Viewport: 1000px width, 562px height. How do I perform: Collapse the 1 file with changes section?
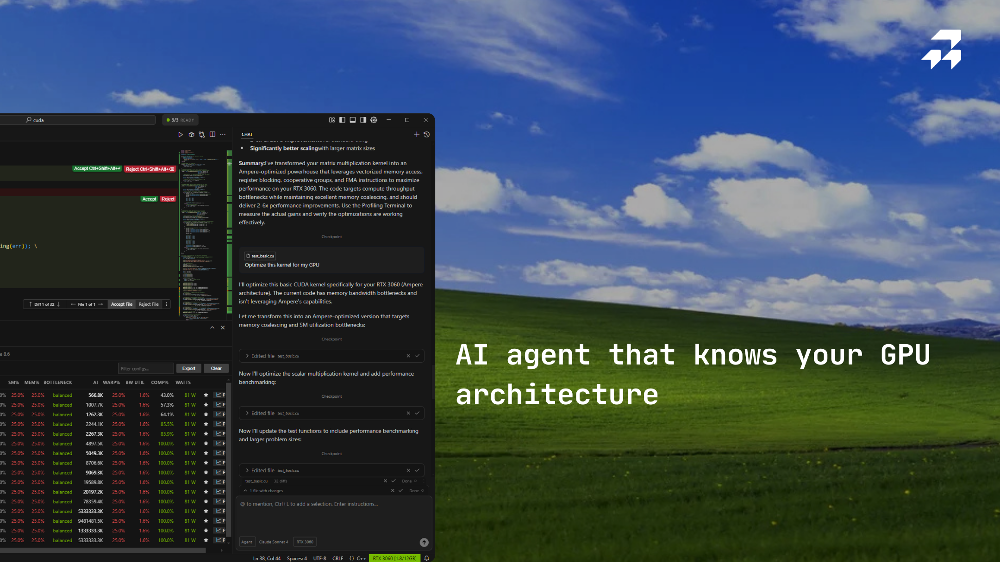(x=246, y=491)
